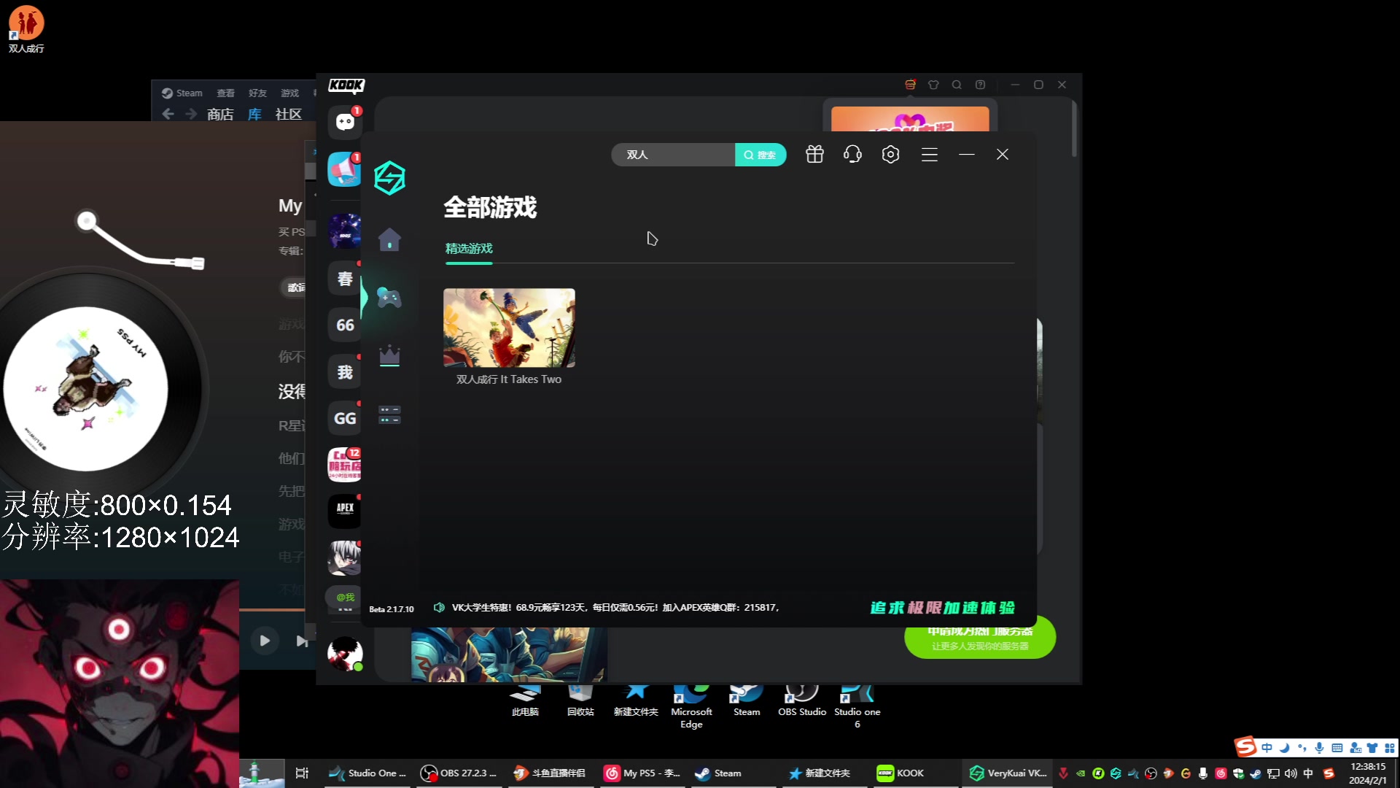Open the 好友 menu in Steam window
The height and width of the screenshot is (788, 1400).
coord(257,93)
